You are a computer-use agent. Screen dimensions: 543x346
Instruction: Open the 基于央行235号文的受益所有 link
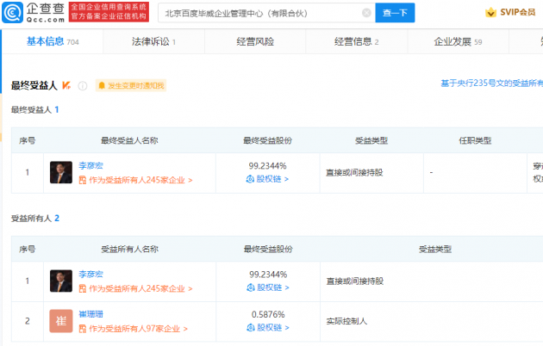[x=492, y=83]
